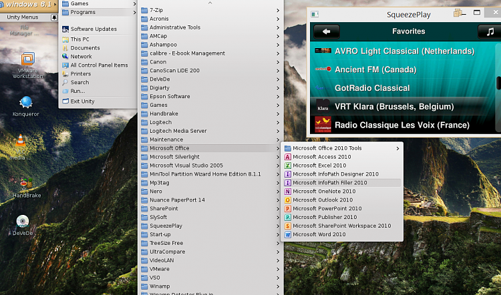Open the Logitech Media Server folder
The image size is (501, 295).
(210, 131)
